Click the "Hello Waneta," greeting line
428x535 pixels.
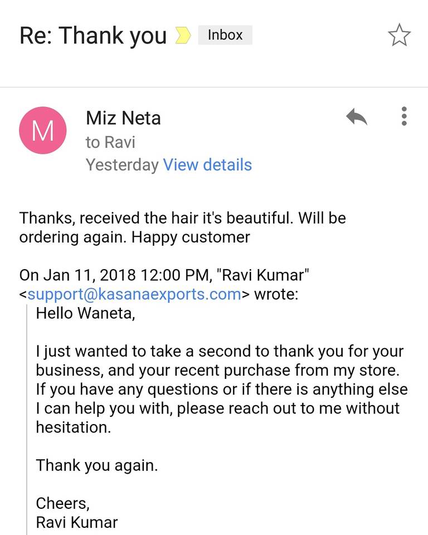(x=85, y=313)
